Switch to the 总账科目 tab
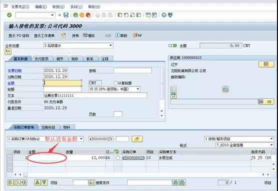This screenshot has height=191, width=278. coord(48,127)
